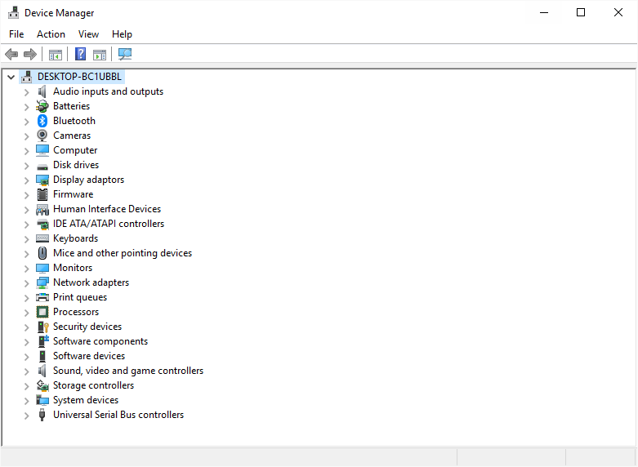This screenshot has width=638, height=467.
Task: Collapse the DESKTOP-BC1UBBL root node
Action: [11, 77]
